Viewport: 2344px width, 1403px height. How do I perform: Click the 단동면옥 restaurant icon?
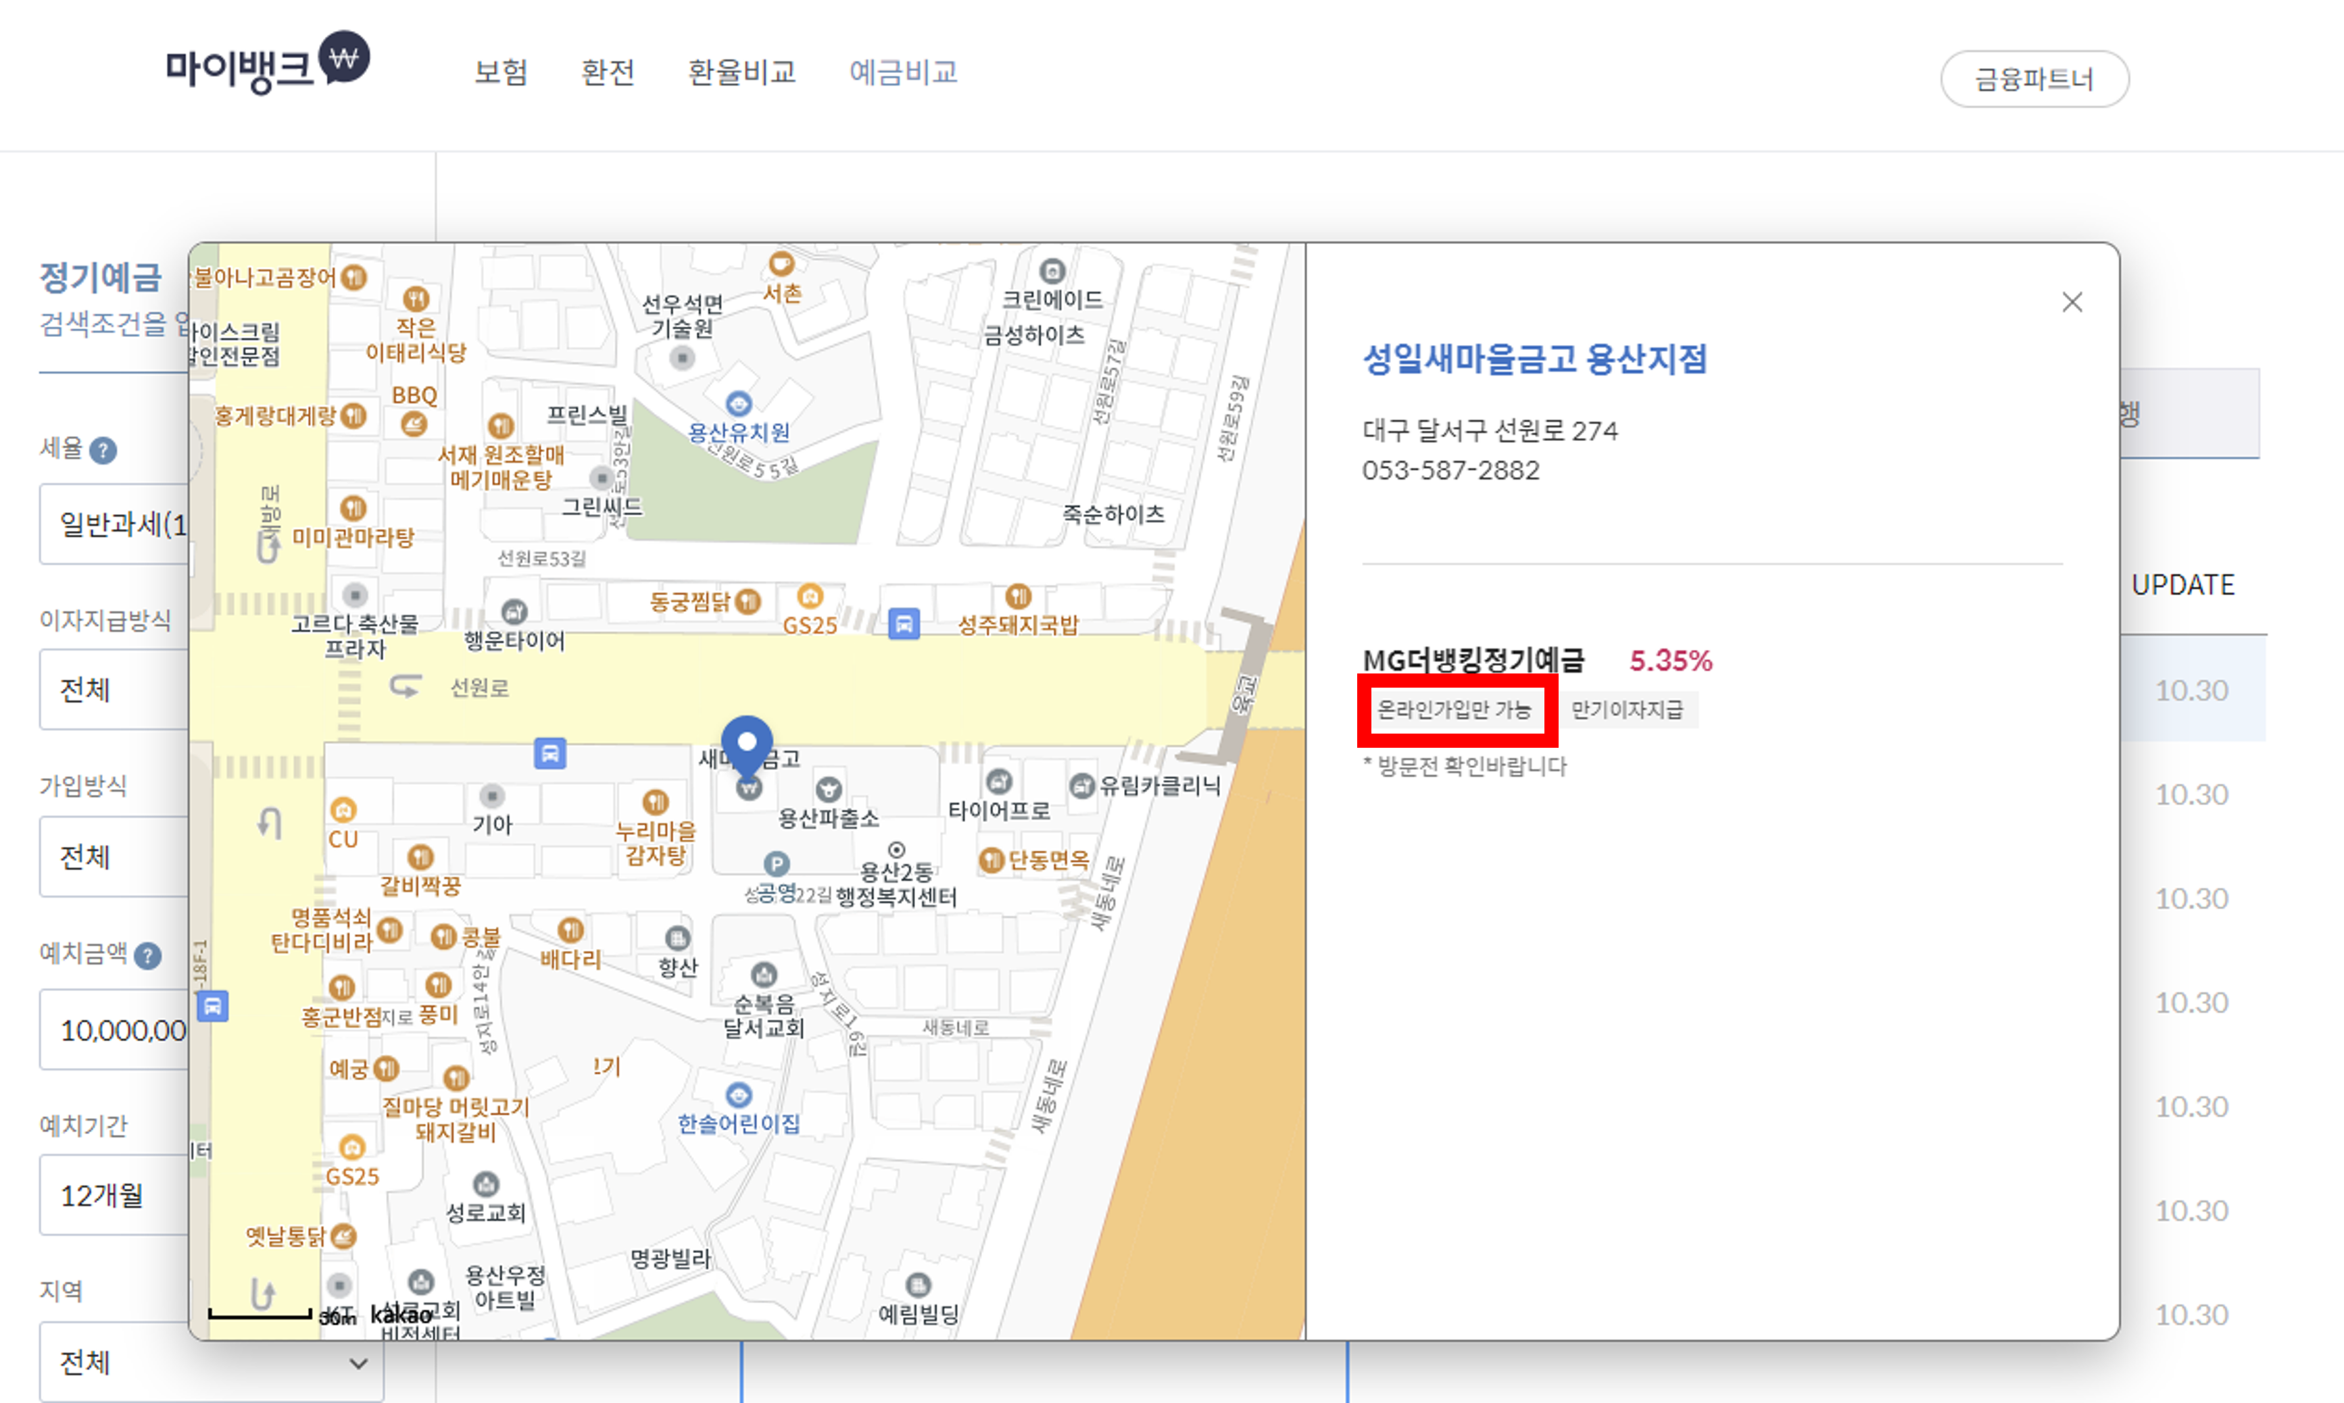(990, 859)
